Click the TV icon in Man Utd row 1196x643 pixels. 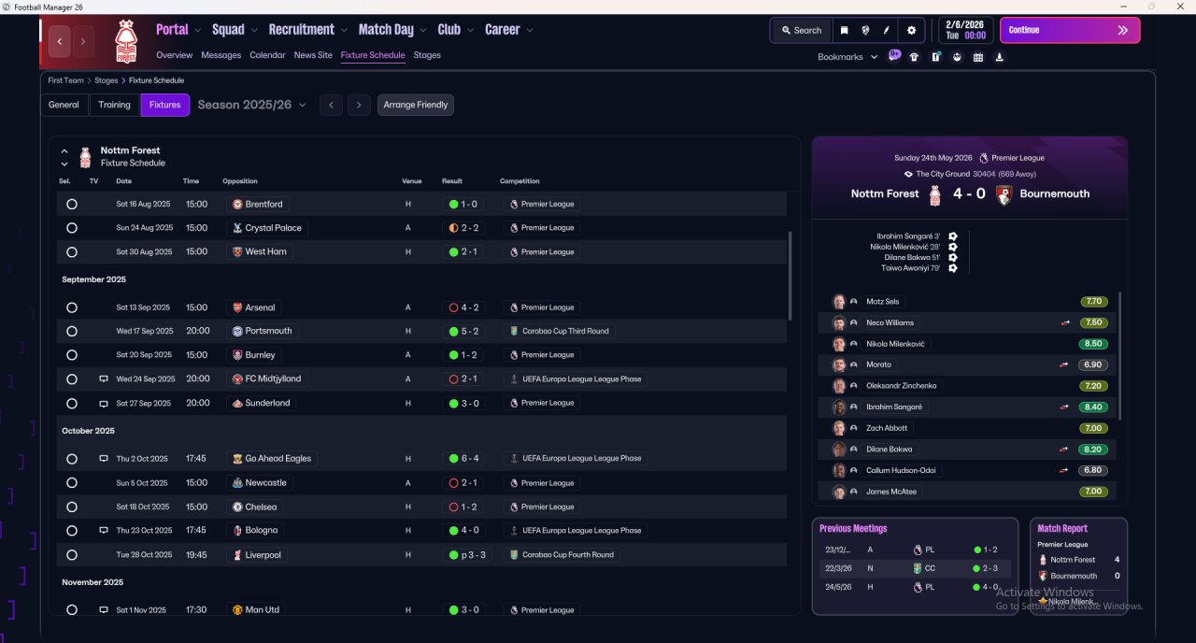(104, 610)
